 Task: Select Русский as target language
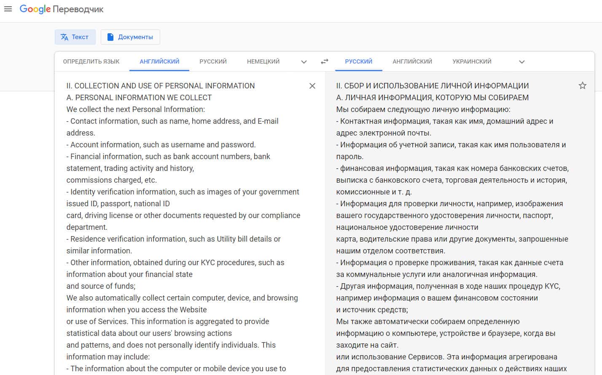click(x=358, y=61)
